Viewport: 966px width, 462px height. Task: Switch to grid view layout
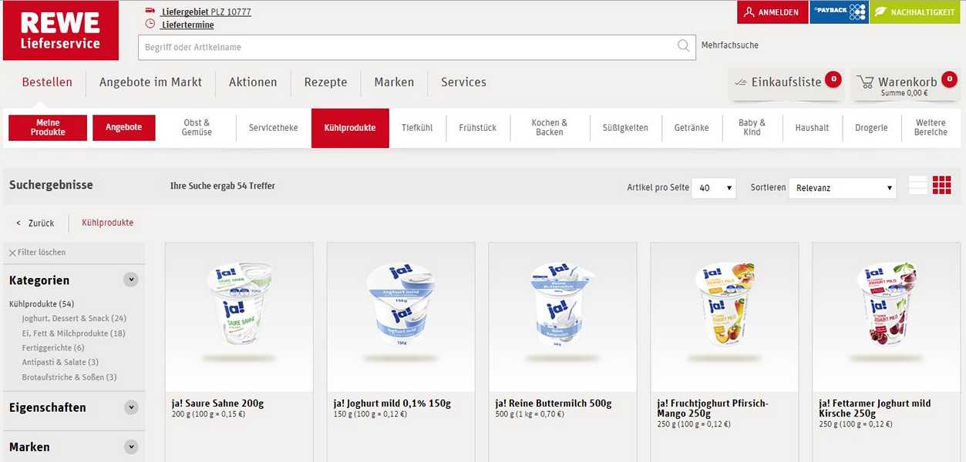click(x=942, y=185)
